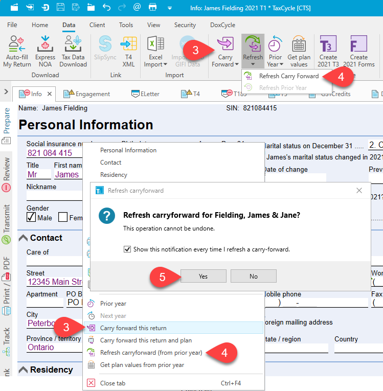Screen dimensions: 383x391
Task: Create 2021 Forms
Action: (359, 51)
